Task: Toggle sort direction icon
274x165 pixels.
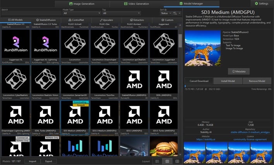Action: point(175,13)
